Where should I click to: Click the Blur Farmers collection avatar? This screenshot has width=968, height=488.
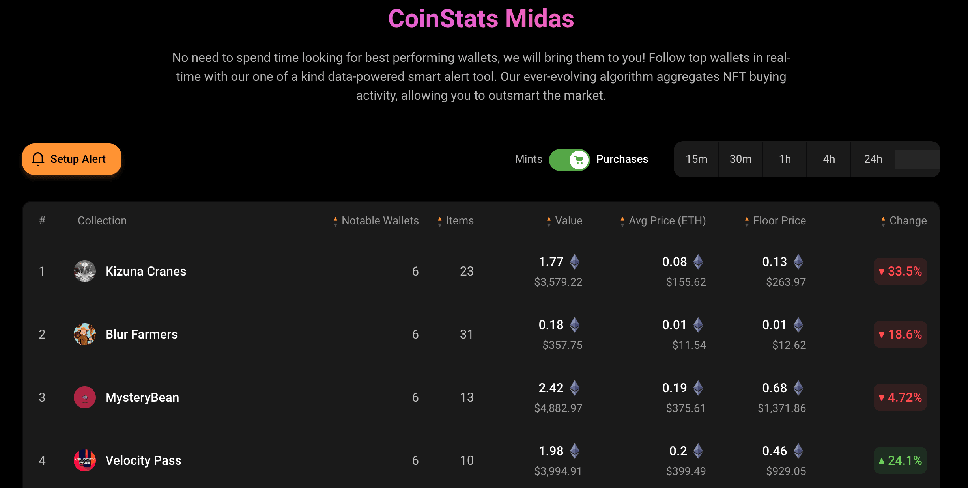[85, 334]
